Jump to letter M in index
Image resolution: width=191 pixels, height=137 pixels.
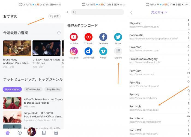(x=189, y=73)
